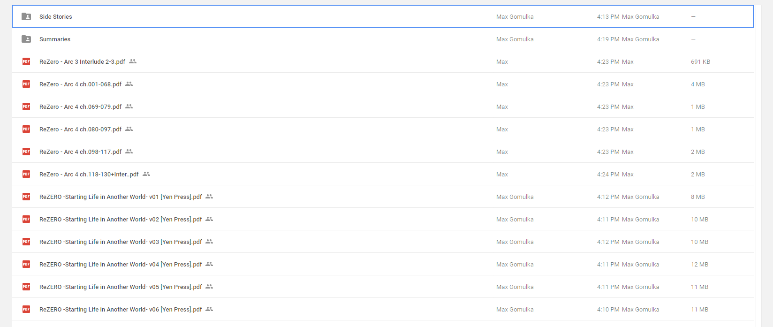The height and width of the screenshot is (327, 773).
Task: Click '4:12 PM Max Gomulka' in v01 row
Action: pos(628,197)
